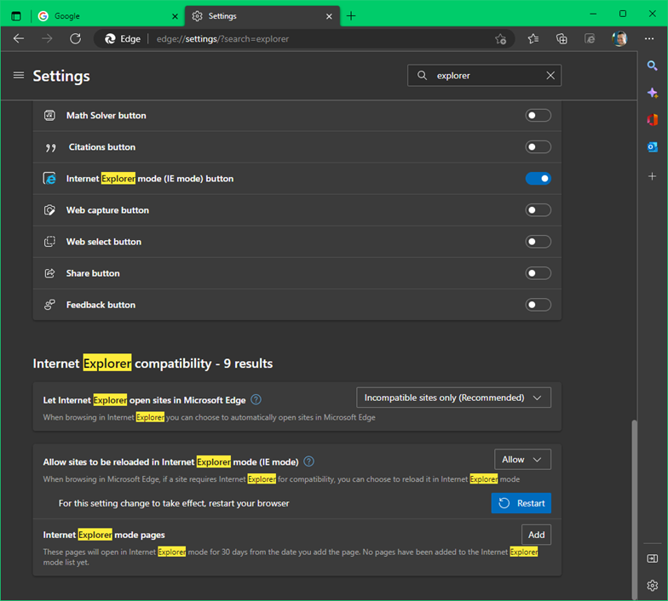
Task: Open Incompatible sites only (Recommended) dropdown
Action: tap(453, 398)
